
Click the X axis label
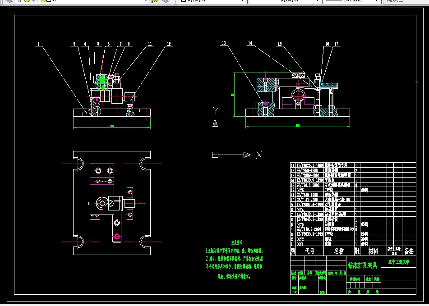(x=259, y=155)
